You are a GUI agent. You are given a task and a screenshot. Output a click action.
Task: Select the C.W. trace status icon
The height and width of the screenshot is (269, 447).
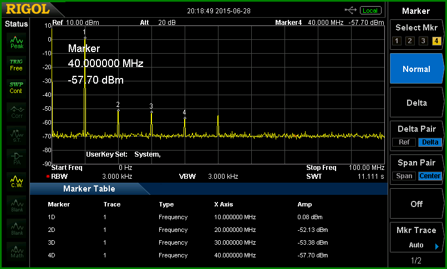pos(17,182)
